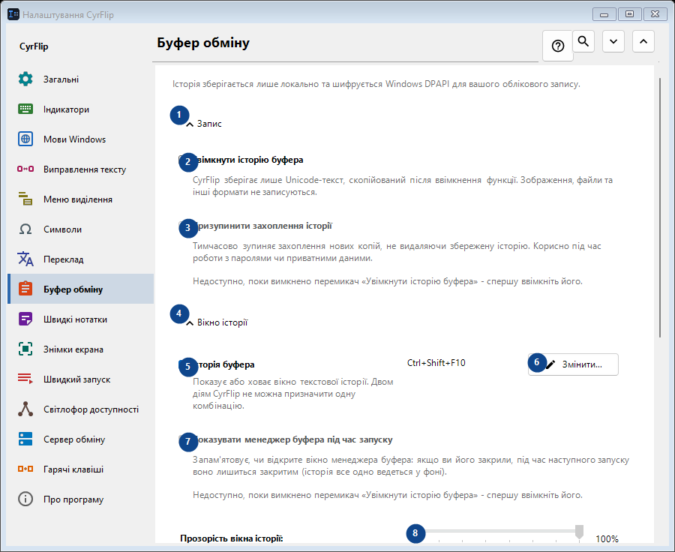This screenshot has width=675, height=552.
Task: Click the vertical scrollbar of settings panel
Action: [659, 208]
